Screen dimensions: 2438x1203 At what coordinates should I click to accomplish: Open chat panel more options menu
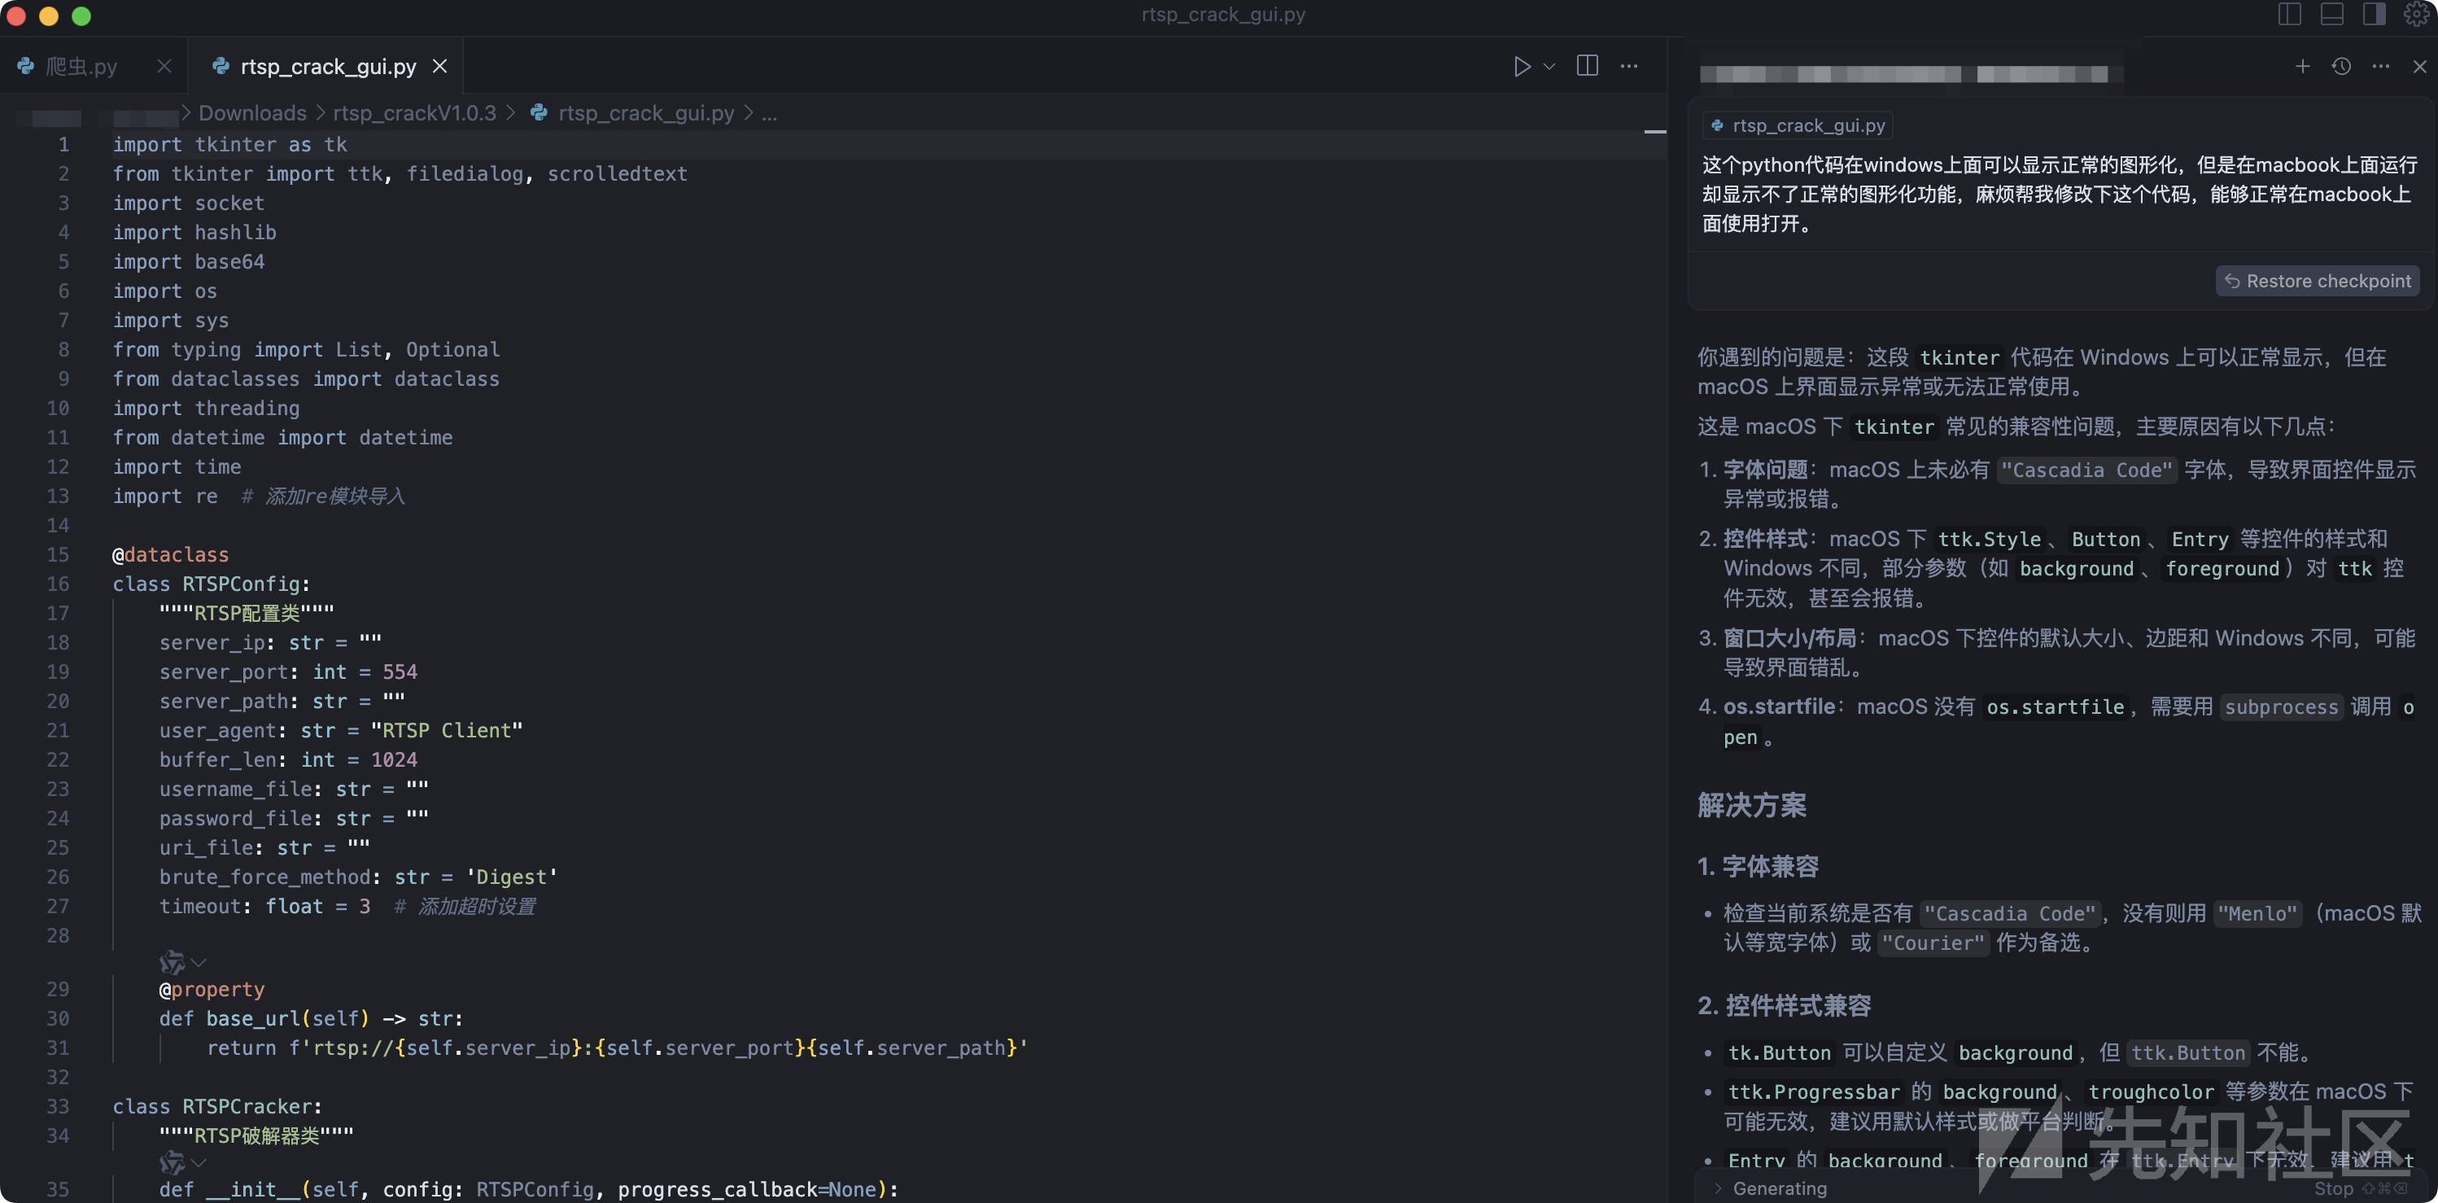pos(2381,66)
